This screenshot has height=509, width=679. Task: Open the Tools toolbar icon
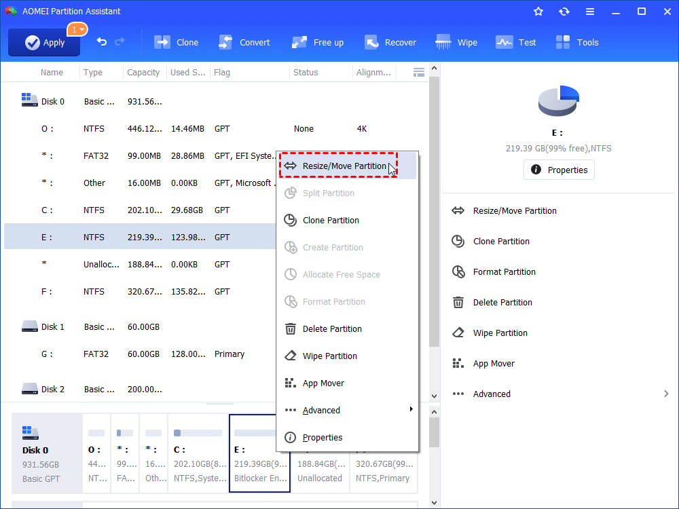point(577,42)
